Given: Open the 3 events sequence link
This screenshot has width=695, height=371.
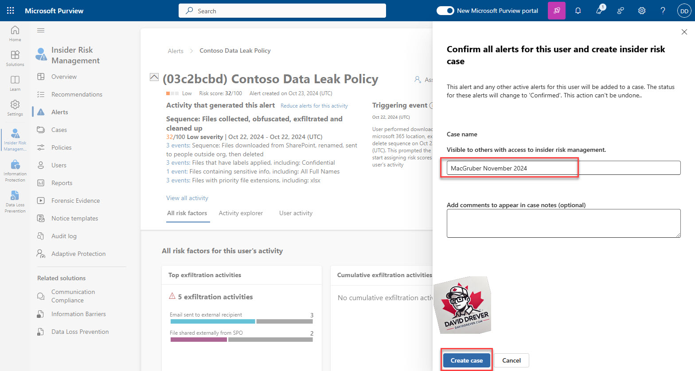Looking at the screenshot, I should point(178,145).
